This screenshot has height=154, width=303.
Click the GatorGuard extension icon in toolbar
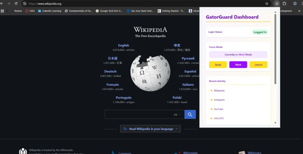pyautogui.click(x=277, y=3)
